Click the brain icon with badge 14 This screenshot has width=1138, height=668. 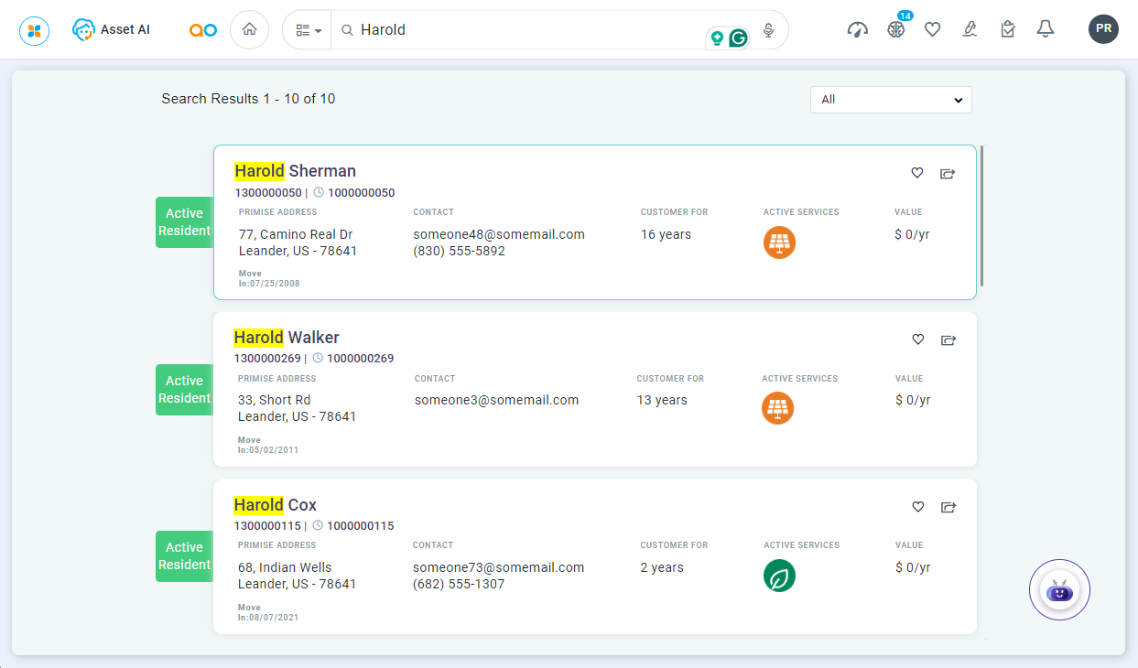coord(895,29)
